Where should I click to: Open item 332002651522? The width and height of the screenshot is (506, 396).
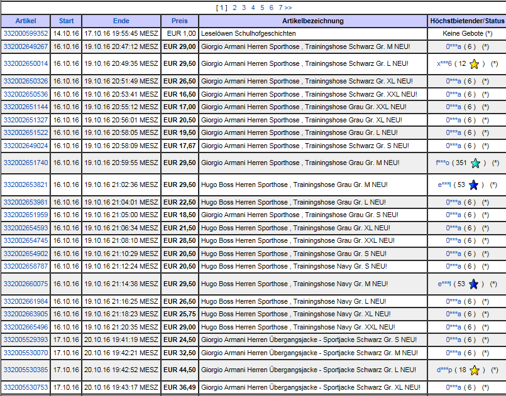(x=26, y=133)
